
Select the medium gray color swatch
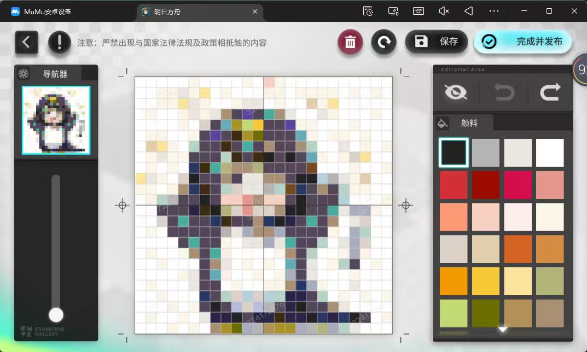click(x=486, y=152)
